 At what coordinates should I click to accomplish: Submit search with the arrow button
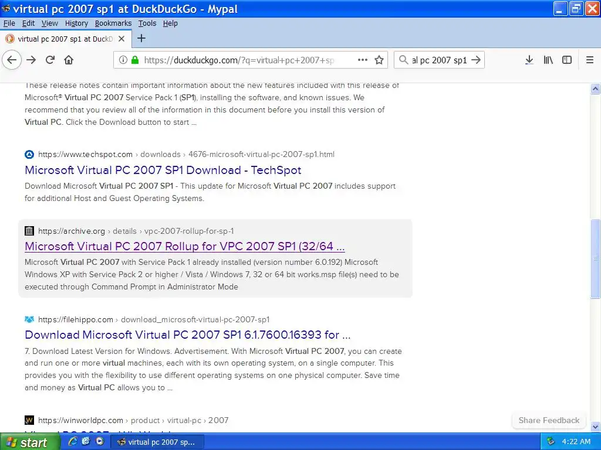pos(475,60)
